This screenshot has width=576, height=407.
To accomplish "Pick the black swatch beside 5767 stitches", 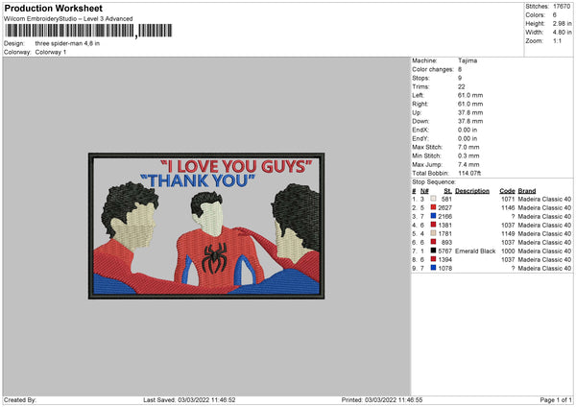I will coord(434,251).
